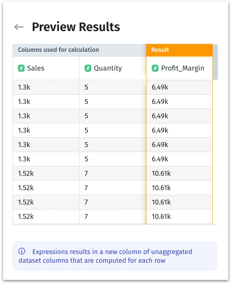The height and width of the screenshot is (284, 231).
Task: Select the last visible 10.61k cell
Action: tap(161, 217)
